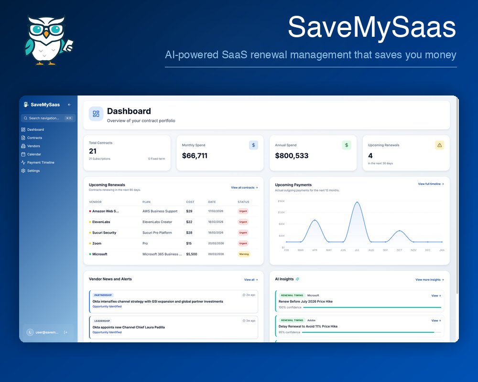The image size is (478, 382).
Task: Click the Renew Before July 2026 Price Hike text
Action: [305, 302]
